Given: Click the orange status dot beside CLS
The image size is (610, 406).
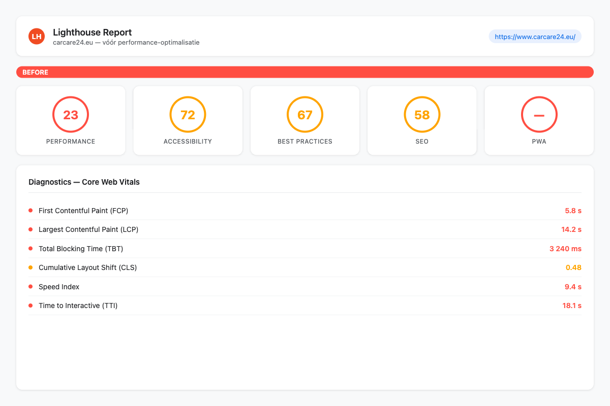Looking at the screenshot, I should 30,267.
